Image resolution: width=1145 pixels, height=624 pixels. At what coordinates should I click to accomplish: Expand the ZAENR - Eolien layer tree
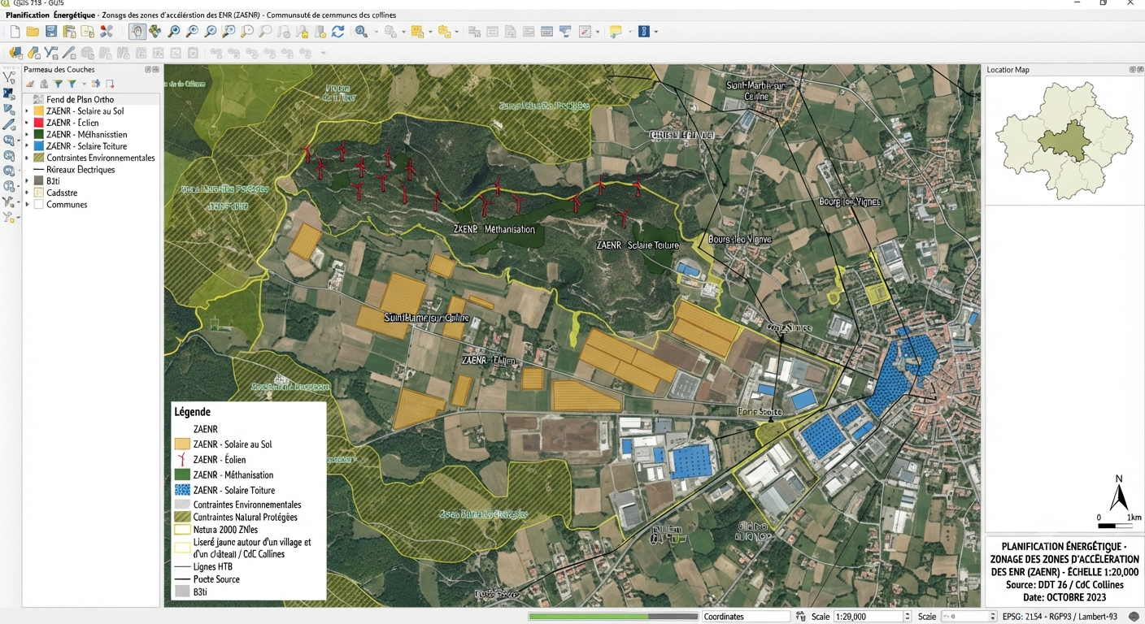tap(27, 123)
